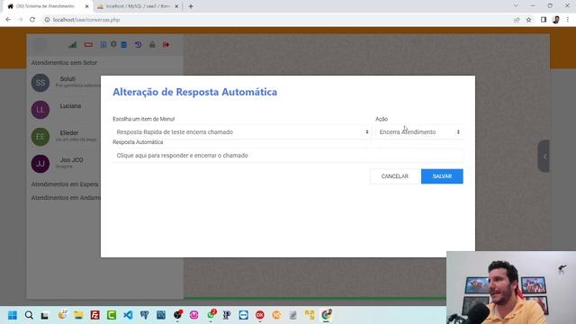Open 'Escolha um item de Menu' dropdown

coord(242,132)
